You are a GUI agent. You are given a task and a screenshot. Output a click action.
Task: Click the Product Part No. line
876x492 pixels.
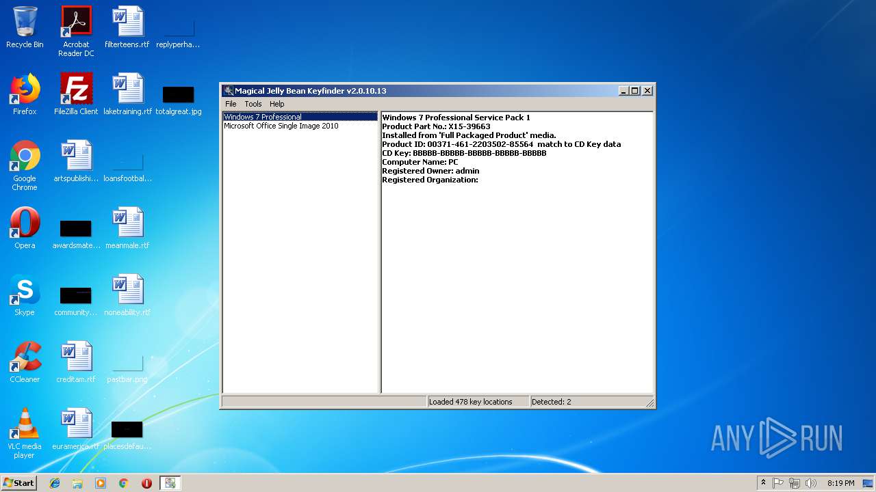(436, 126)
